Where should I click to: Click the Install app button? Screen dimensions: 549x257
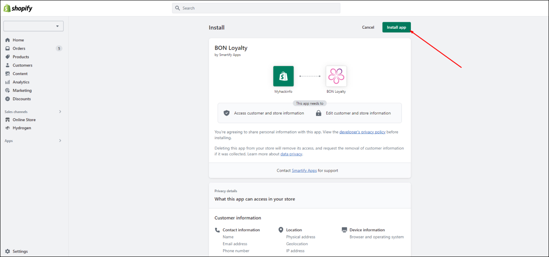point(397,28)
